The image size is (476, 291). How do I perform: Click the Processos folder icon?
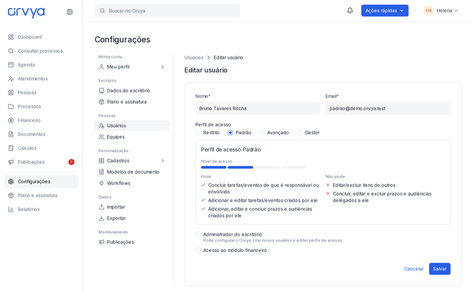[11, 106]
